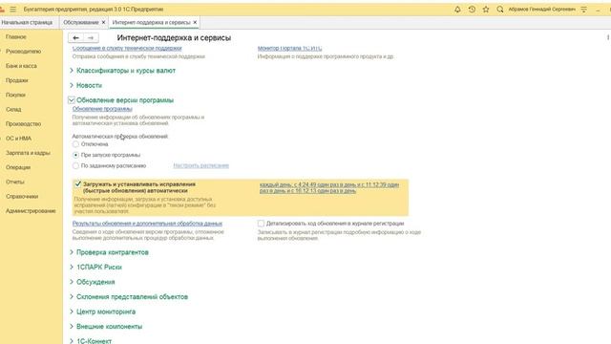Screen dimensions: 611x344
Task: Open the patch schedule link каждый день
Action: [329, 187]
